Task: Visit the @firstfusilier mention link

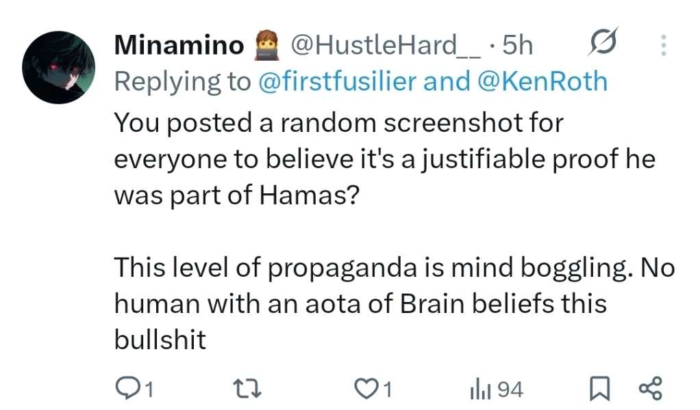Action: coord(338,82)
